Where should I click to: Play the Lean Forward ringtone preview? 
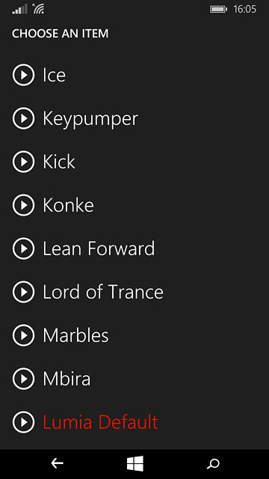click(23, 248)
